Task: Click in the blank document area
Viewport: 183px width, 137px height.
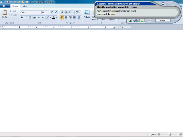Action: [91, 81]
